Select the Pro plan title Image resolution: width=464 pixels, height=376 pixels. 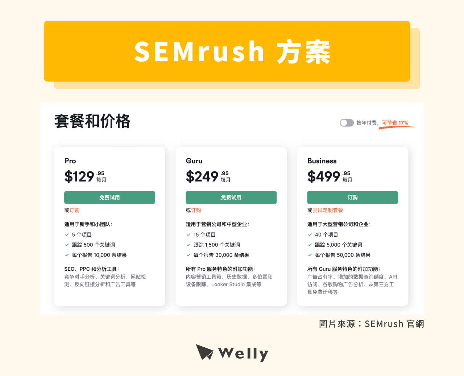(x=70, y=161)
